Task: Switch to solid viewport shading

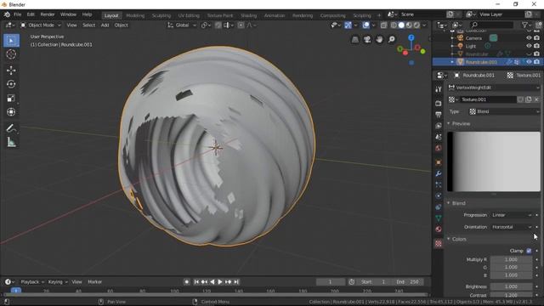Action: click(x=401, y=25)
